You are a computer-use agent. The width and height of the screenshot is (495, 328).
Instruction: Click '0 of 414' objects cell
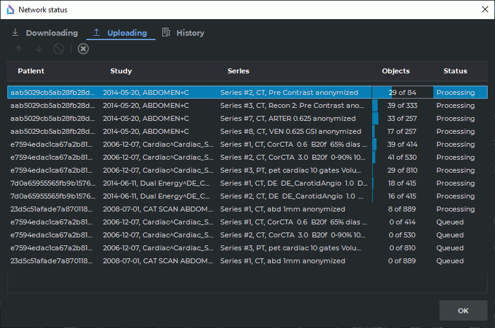402,222
